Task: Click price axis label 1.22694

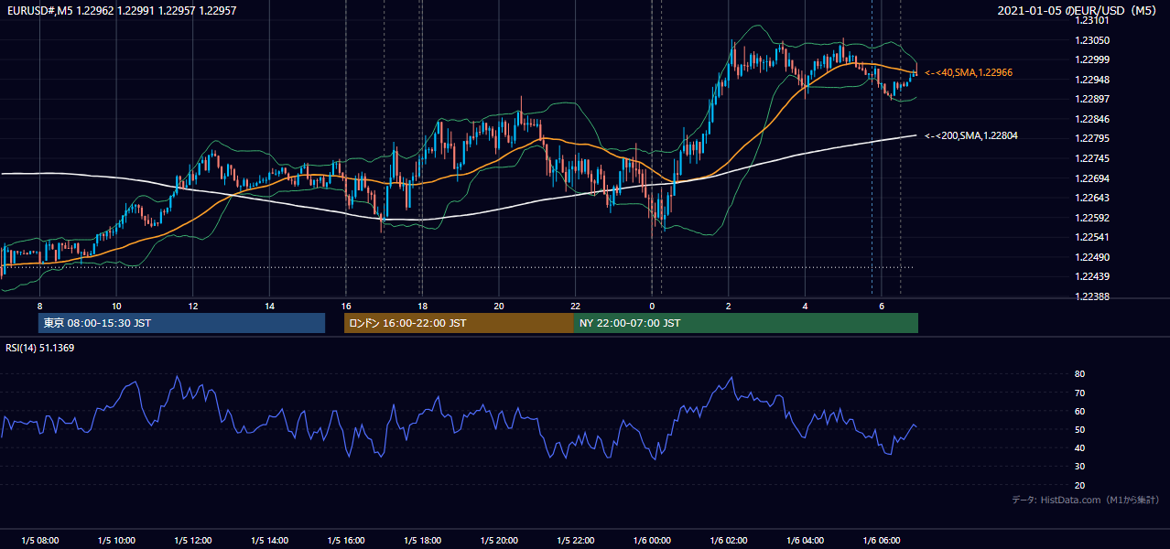Action: (x=1091, y=178)
